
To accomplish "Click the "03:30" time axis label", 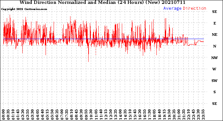I will pyautogui.click(x=33, y=115).
